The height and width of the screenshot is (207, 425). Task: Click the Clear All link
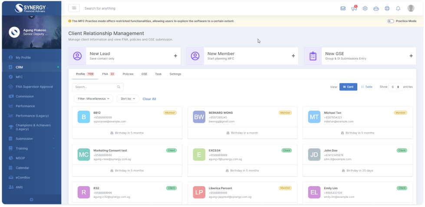click(x=149, y=99)
